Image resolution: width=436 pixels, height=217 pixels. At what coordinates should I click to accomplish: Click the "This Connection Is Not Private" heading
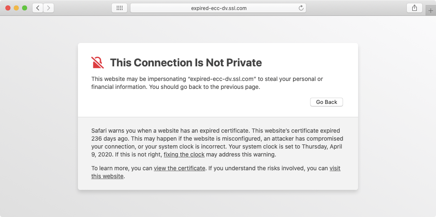pyautogui.click(x=186, y=63)
